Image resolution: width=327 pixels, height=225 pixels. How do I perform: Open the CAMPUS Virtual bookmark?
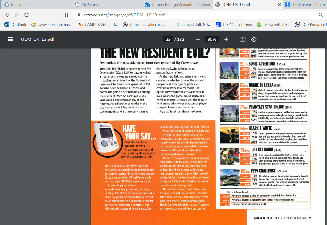pos(98,25)
